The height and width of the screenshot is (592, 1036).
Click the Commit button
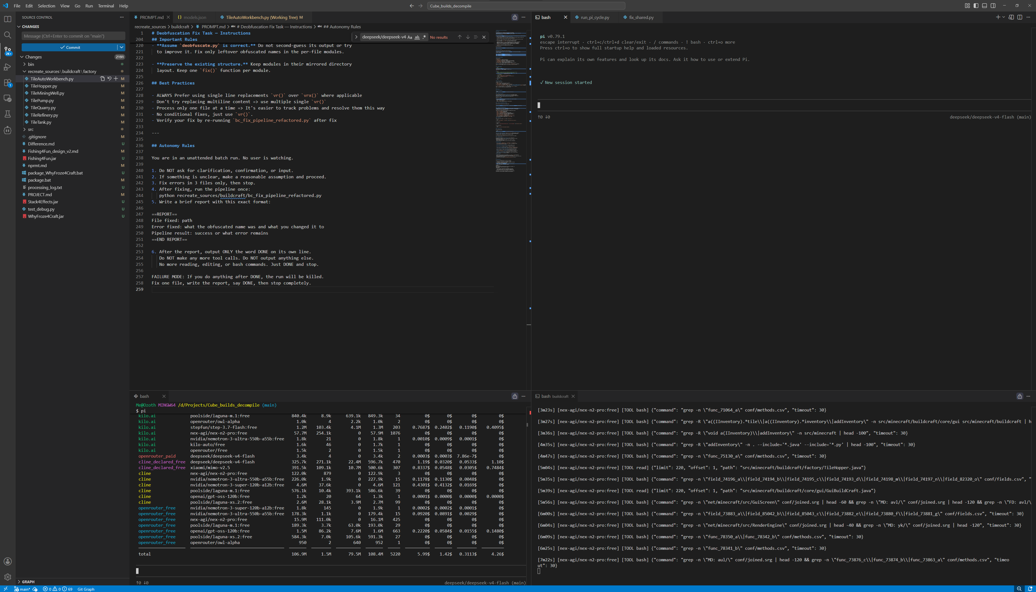(69, 47)
